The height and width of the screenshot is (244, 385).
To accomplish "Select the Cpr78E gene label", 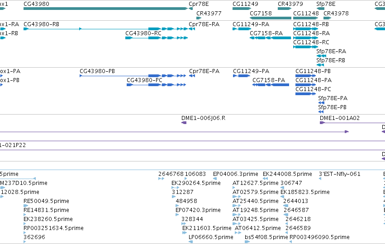I will [199, 4].
